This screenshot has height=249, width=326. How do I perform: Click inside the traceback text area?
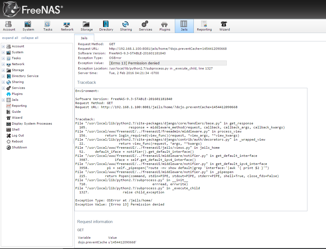[x=191, y=150]
